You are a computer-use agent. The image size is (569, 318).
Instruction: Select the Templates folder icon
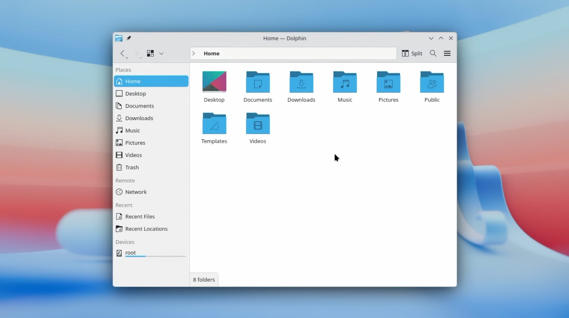214,123
